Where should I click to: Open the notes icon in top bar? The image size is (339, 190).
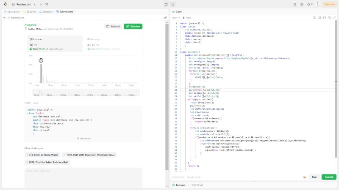173,4
